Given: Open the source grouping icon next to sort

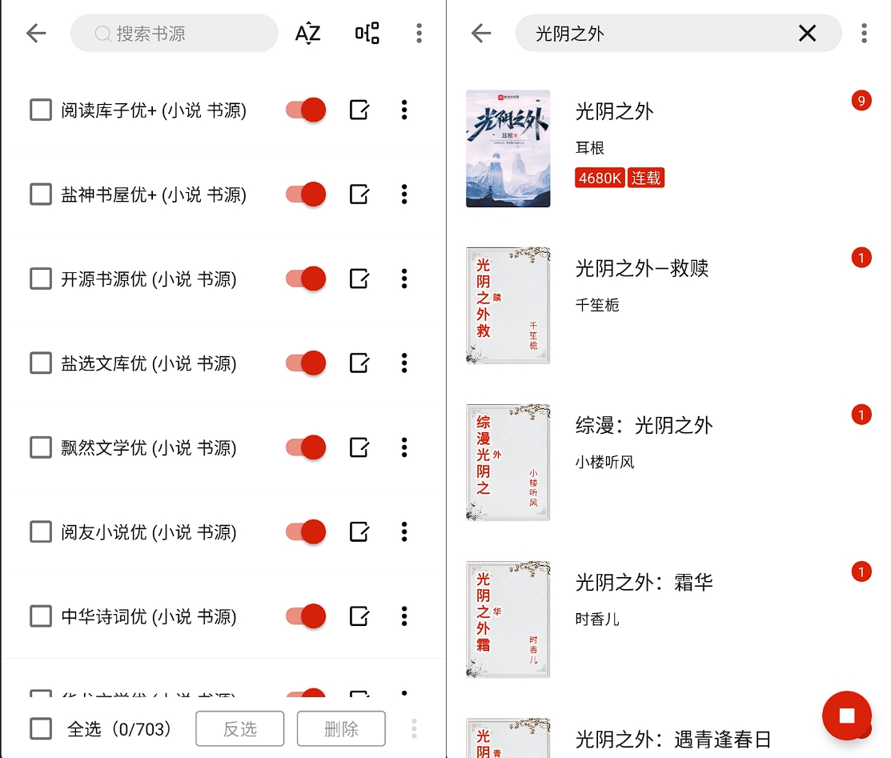Looking at the screenshot, I should coord(367,33).
